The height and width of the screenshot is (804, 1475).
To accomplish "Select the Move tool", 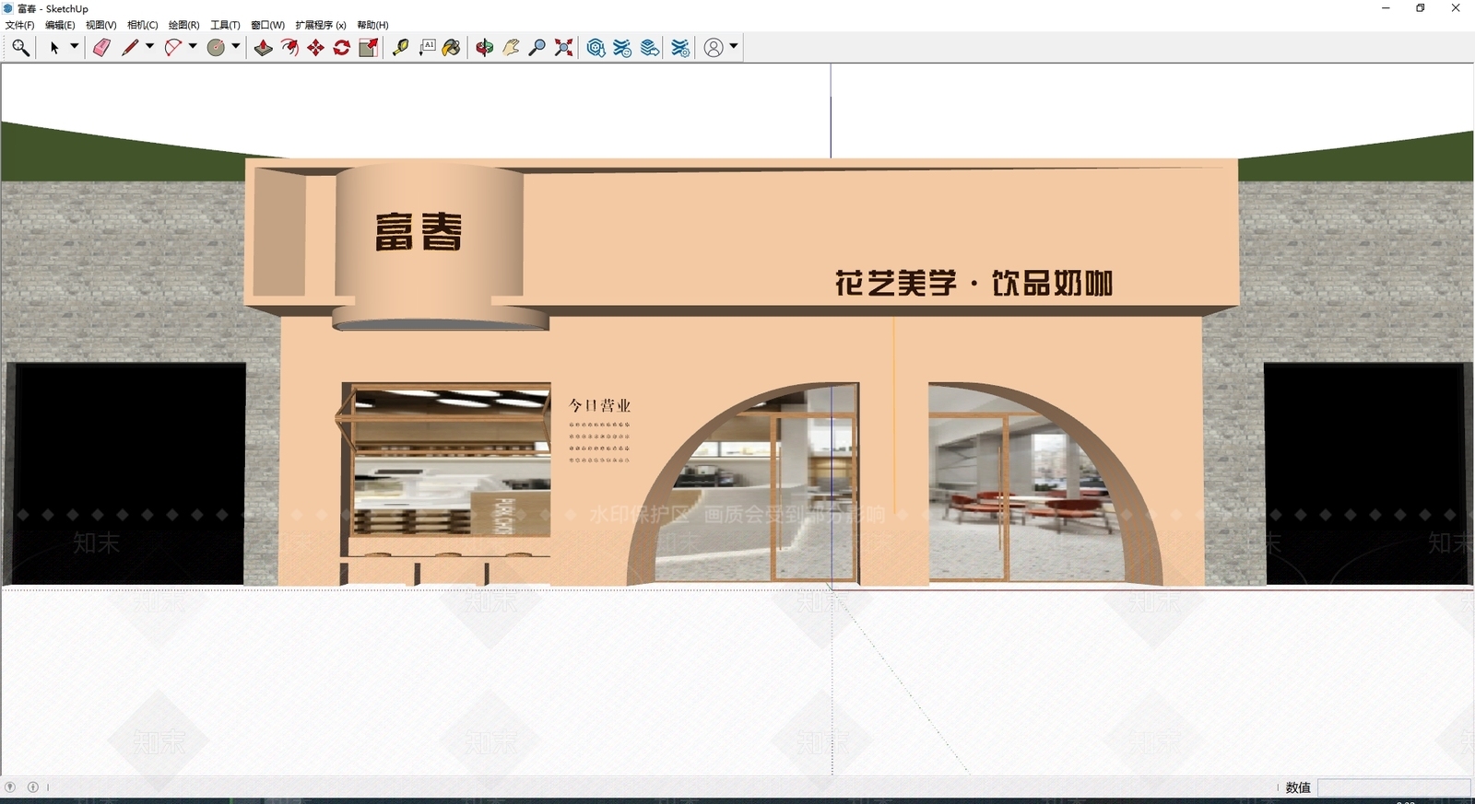I will point(315,48).
